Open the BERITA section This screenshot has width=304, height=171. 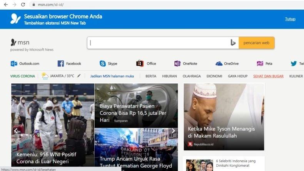(151, 76)
